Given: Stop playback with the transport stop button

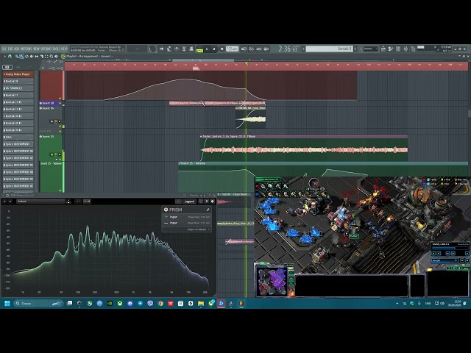Looking at the screenshot, I should [x=214, y=49].
